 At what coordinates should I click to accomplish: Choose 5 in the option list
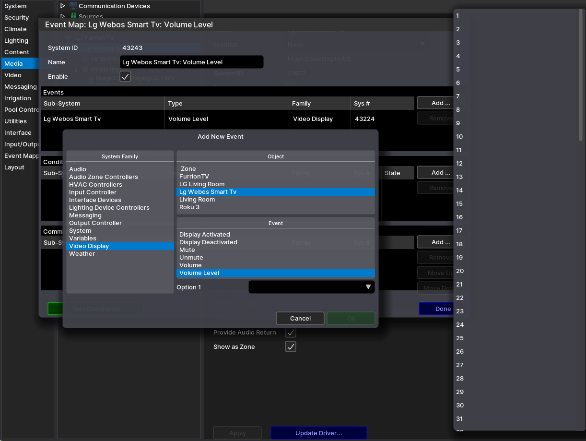click(516, 69)
